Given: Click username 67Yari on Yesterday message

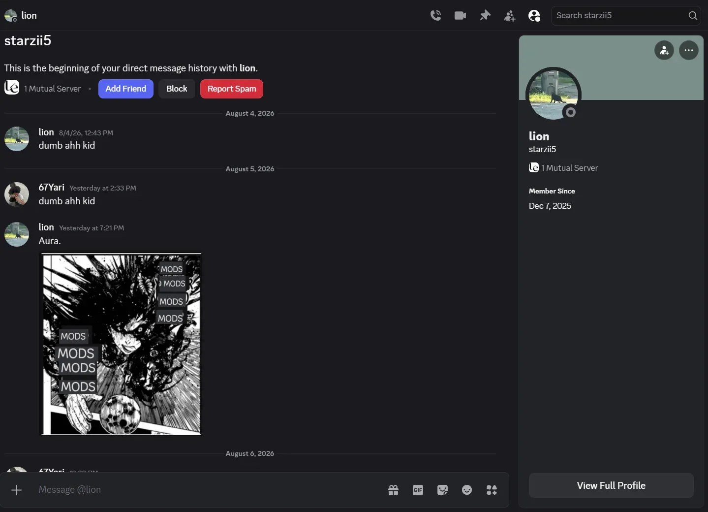Looking at the screenshot, I should pos(52,188).
